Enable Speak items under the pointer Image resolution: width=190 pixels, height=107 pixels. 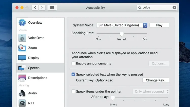click(x=73, y=91)
